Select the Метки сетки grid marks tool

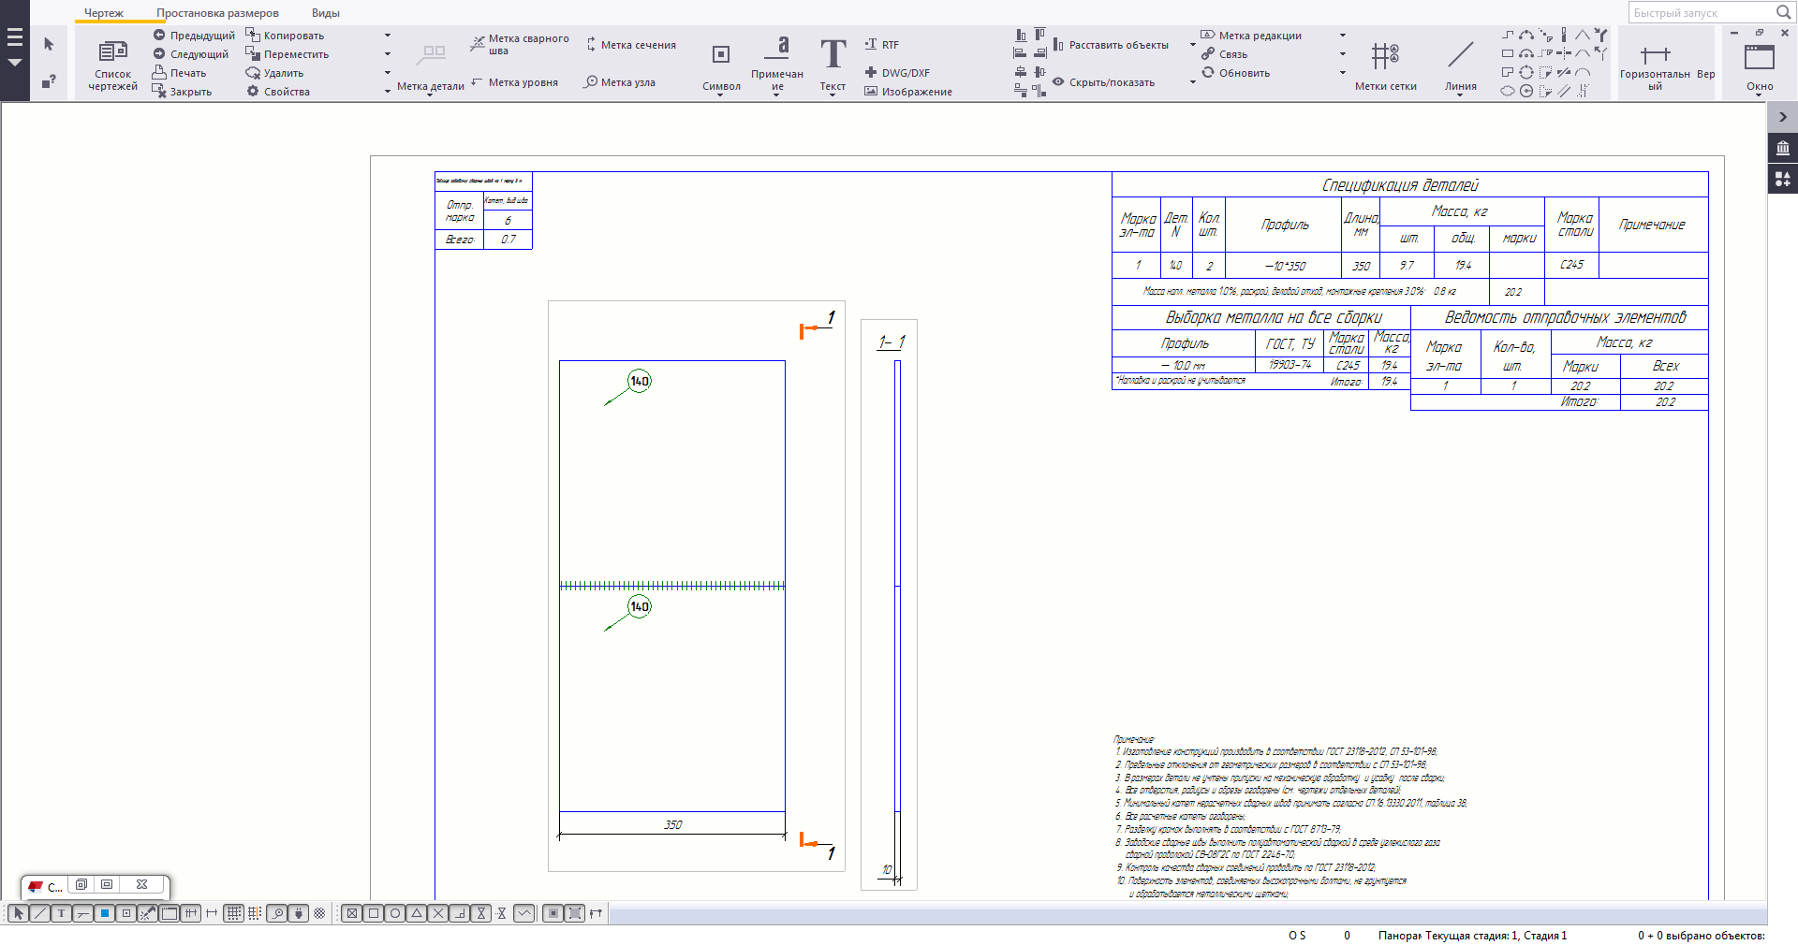pos(1385,57)
